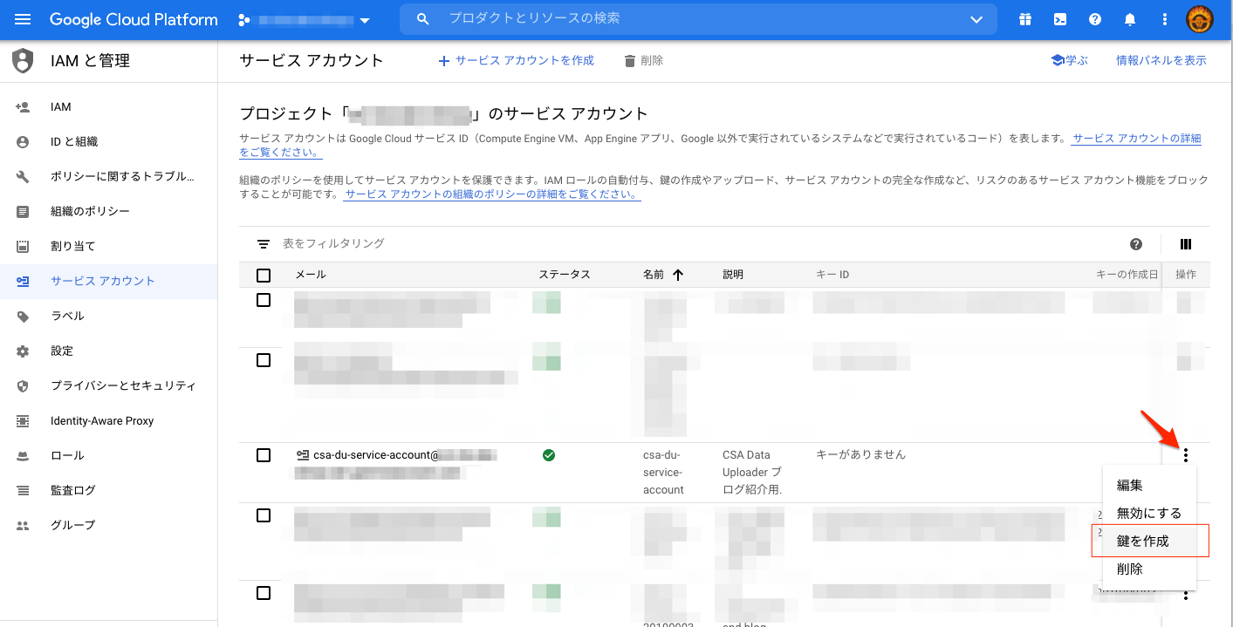Click the メール column header

click(x=311, y=275)
